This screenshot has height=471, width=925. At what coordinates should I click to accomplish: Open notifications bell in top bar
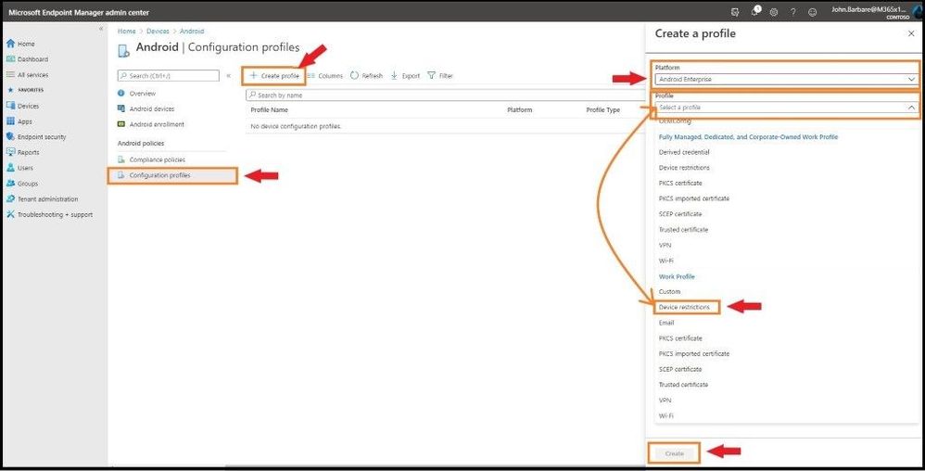(755, 11)
